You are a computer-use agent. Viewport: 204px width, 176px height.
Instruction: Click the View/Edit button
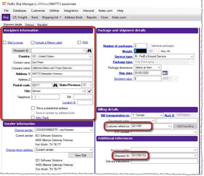click(80, 155)
